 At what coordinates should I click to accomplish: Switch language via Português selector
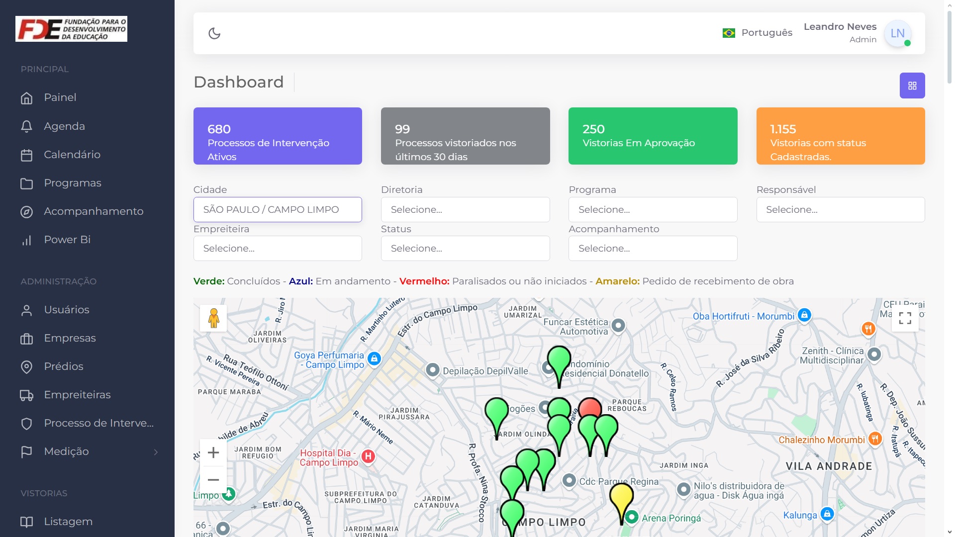[757, 33]
